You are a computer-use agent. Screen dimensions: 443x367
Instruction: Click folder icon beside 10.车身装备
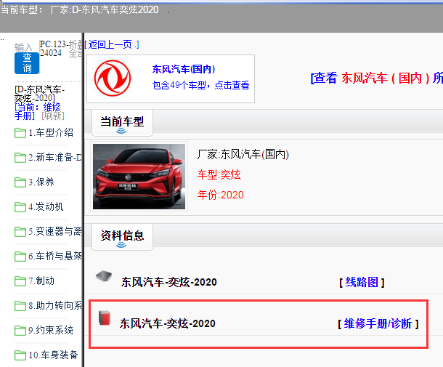click(20, 355)
